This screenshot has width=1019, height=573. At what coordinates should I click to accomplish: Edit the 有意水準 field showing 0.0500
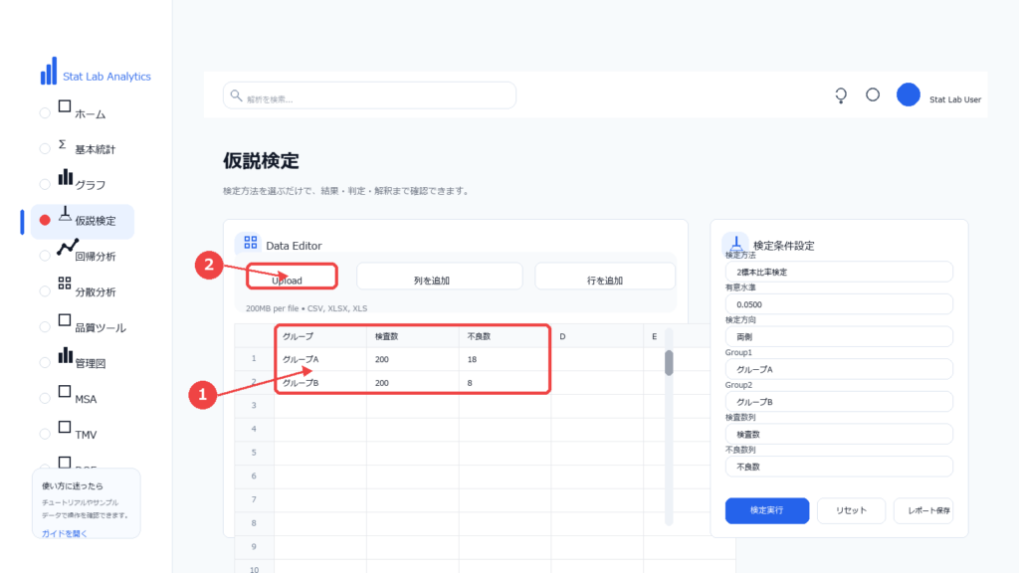pyautogui.click(x=839, y=304)
